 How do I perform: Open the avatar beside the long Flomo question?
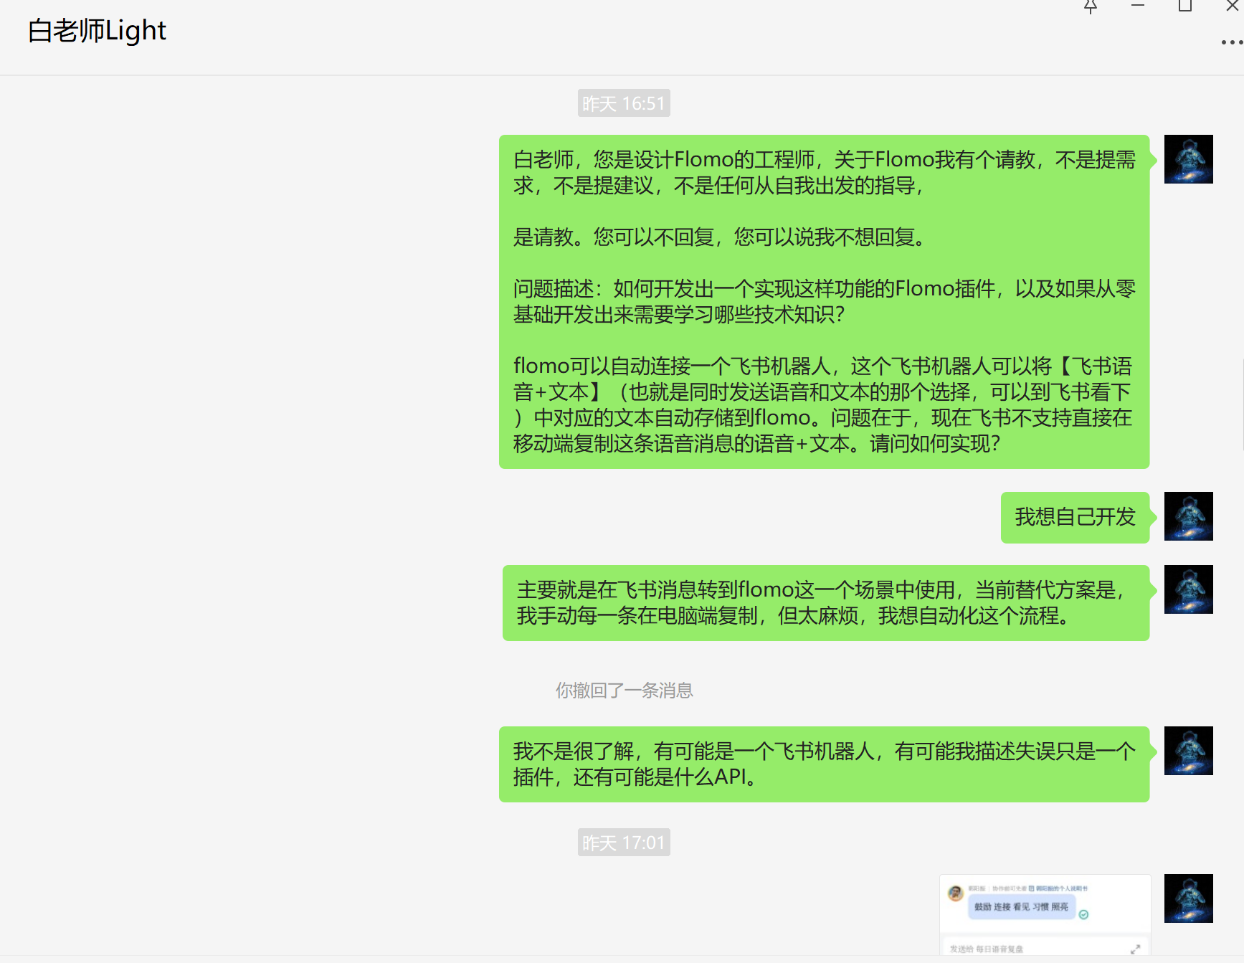1188,159
